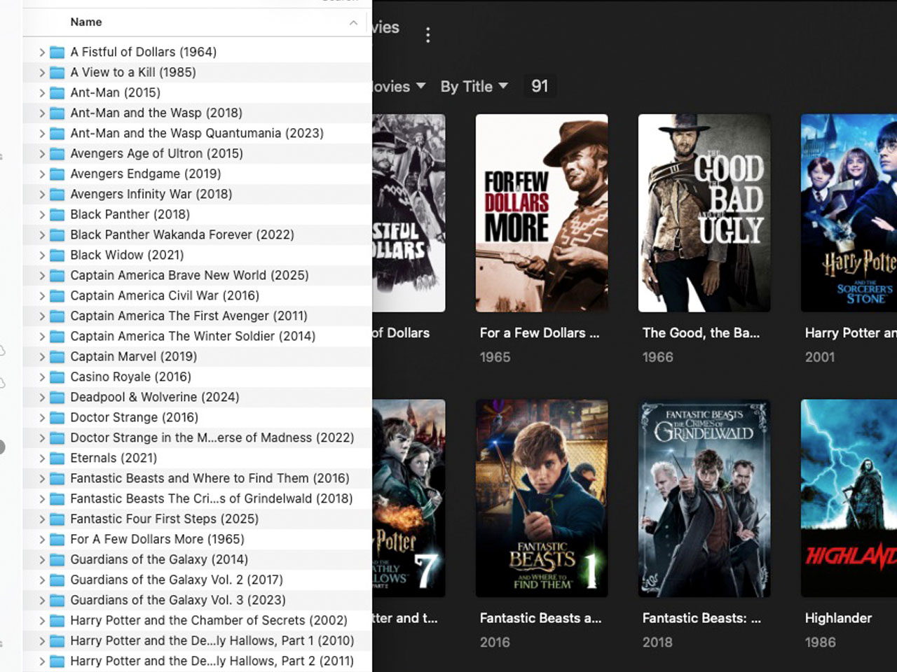Select the Casino Royale (2016) row text
897x672 pixels.
[131, 377]
